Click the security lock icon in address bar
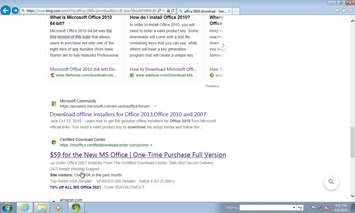 click(x=168, y=11)
